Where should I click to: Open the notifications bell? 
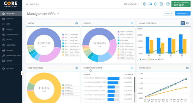pyautogui.click(x=156, y=4)
